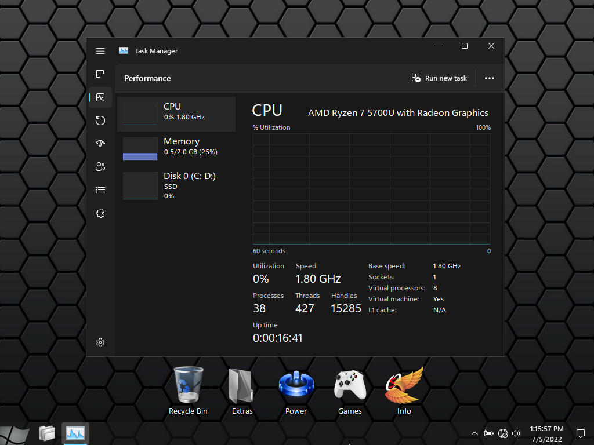Click the Disk 0 mini graph thumbnail

click(x=140, y=185)
